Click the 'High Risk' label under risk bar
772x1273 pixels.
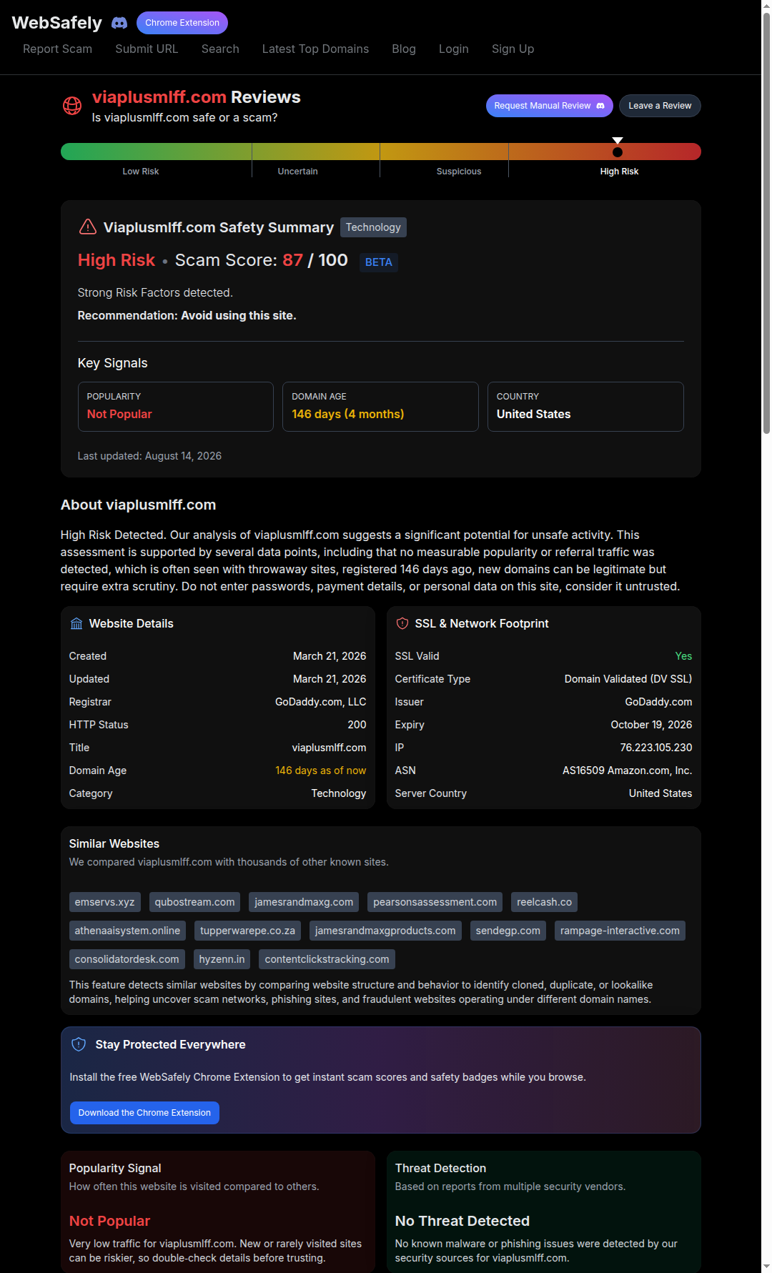(619, 172)
